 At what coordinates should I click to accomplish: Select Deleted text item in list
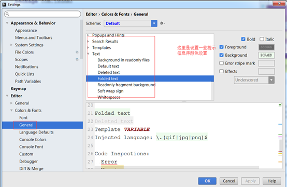pos(109,73)
